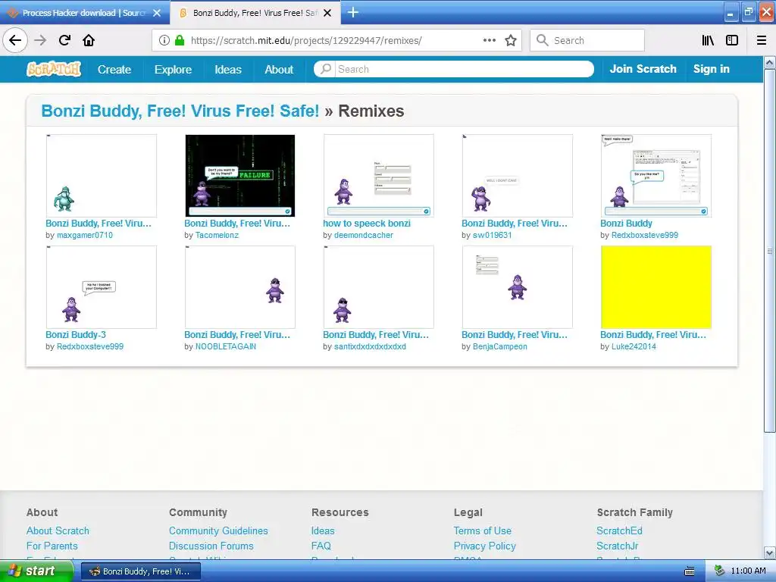
Task: Close the Bonzi Buddy browser tab
Action: tap(327, 13)
